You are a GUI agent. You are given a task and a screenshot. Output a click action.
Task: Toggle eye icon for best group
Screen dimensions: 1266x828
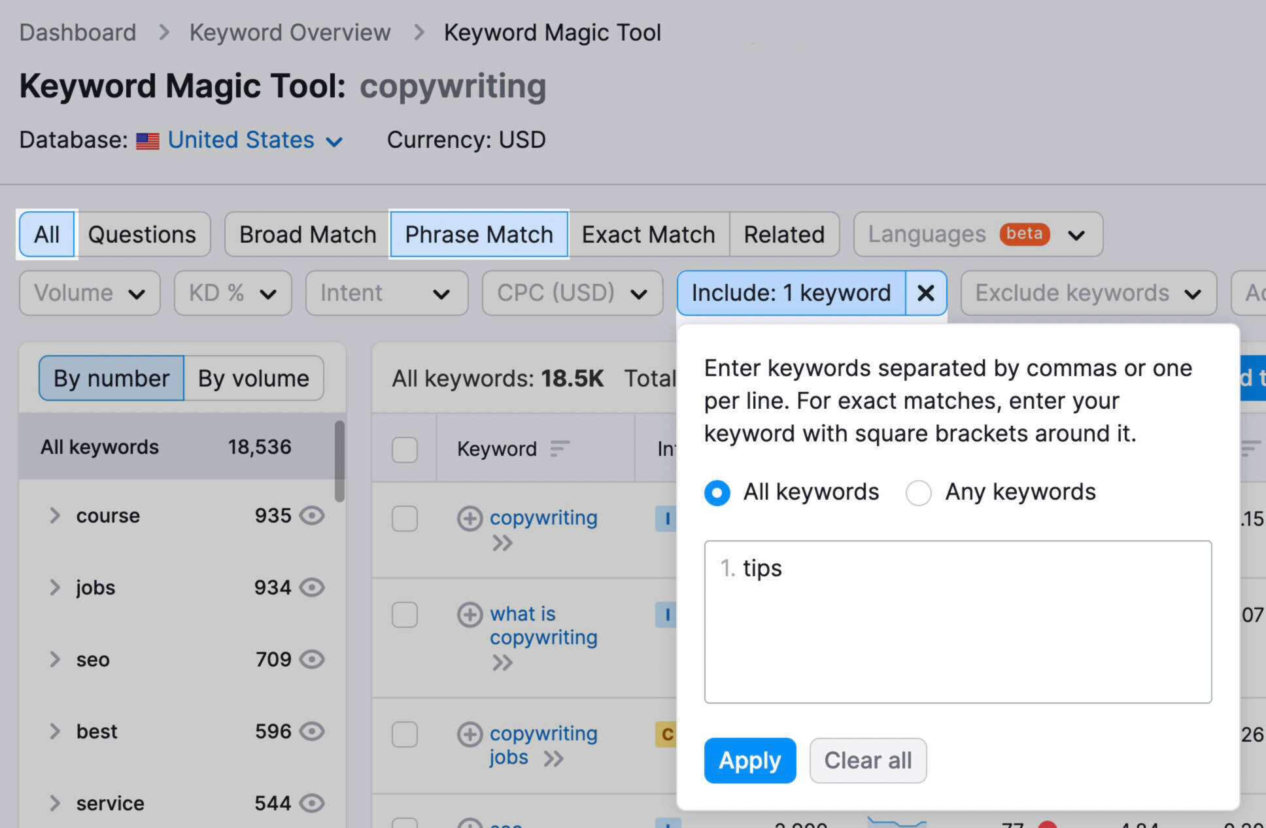(x=312, y=731)
